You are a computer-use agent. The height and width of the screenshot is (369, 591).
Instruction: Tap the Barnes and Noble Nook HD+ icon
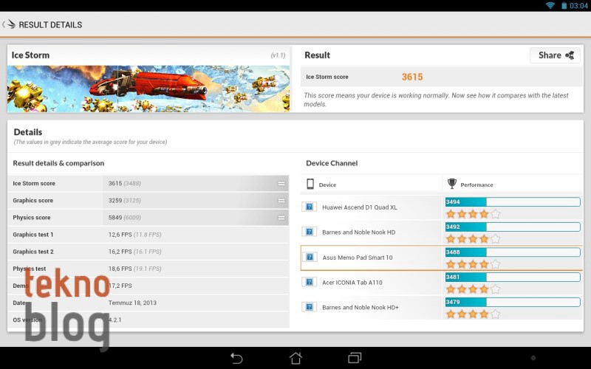[x=309, y=307]
